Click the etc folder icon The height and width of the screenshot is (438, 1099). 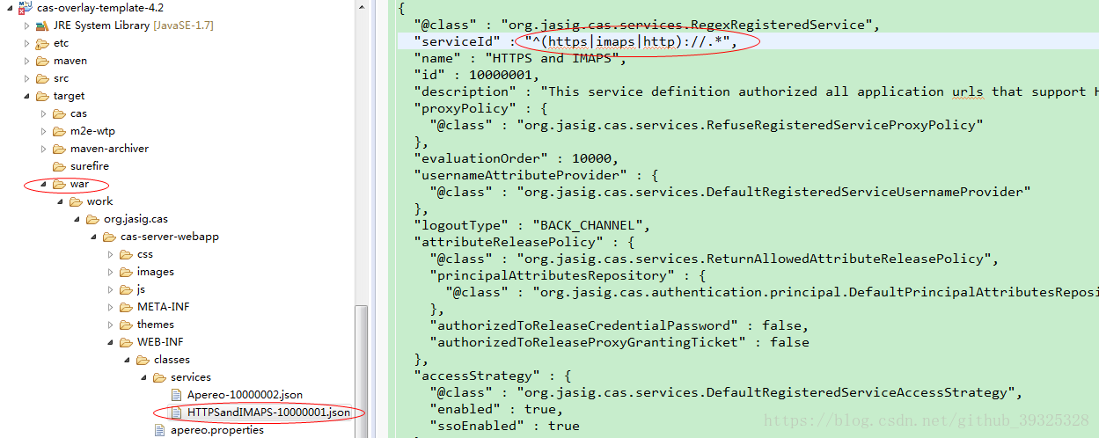43,43
